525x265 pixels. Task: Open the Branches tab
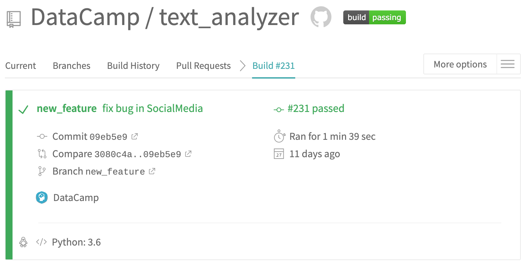click(x=71, y=66)
